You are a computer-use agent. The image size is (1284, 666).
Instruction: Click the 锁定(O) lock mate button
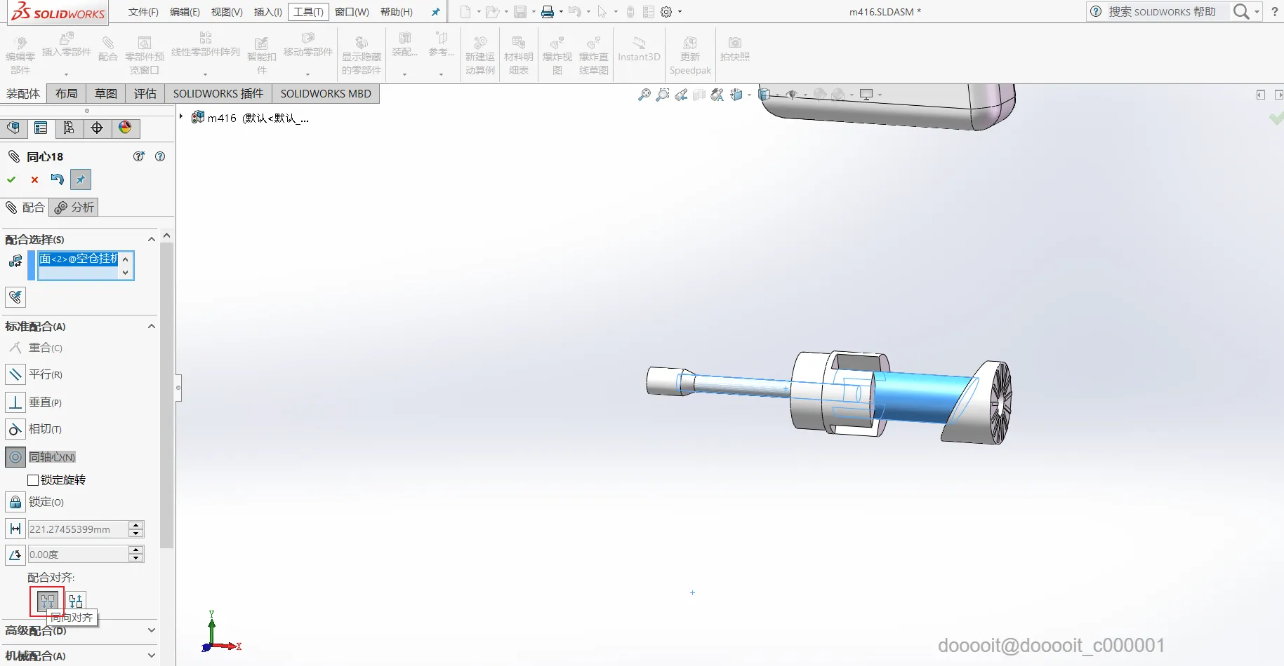(15, 502)
